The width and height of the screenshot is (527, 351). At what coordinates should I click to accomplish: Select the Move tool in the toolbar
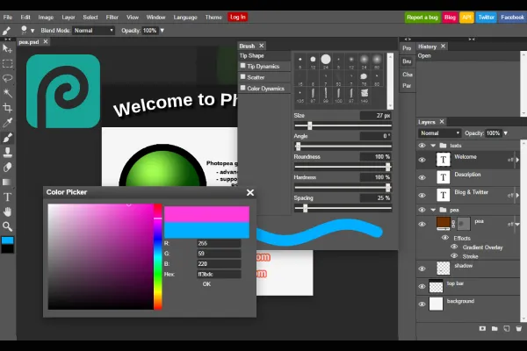click(x=7, y=49)
